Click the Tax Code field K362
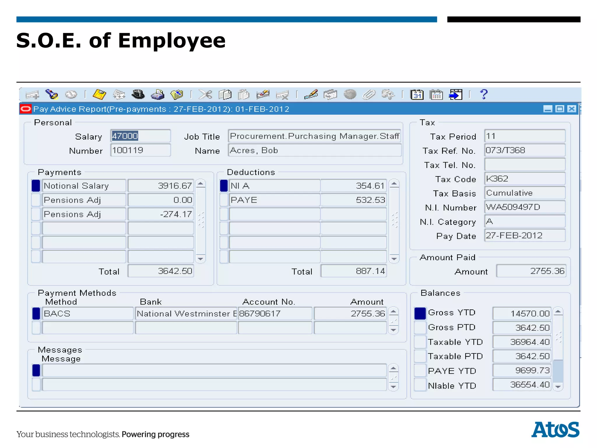Viewport: 597px width, 448px height. [x=525, y=178]
